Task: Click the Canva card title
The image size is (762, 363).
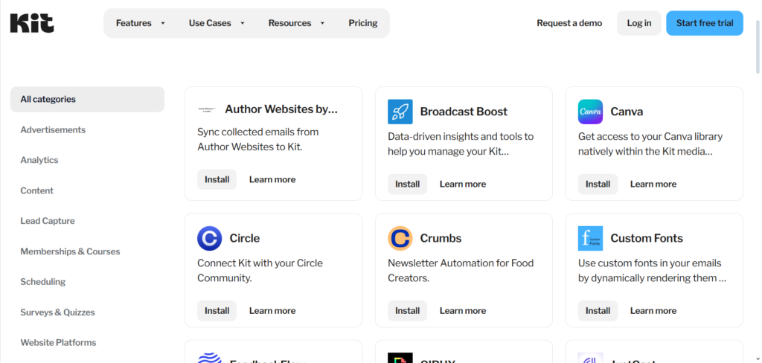Action: [627, 112]
